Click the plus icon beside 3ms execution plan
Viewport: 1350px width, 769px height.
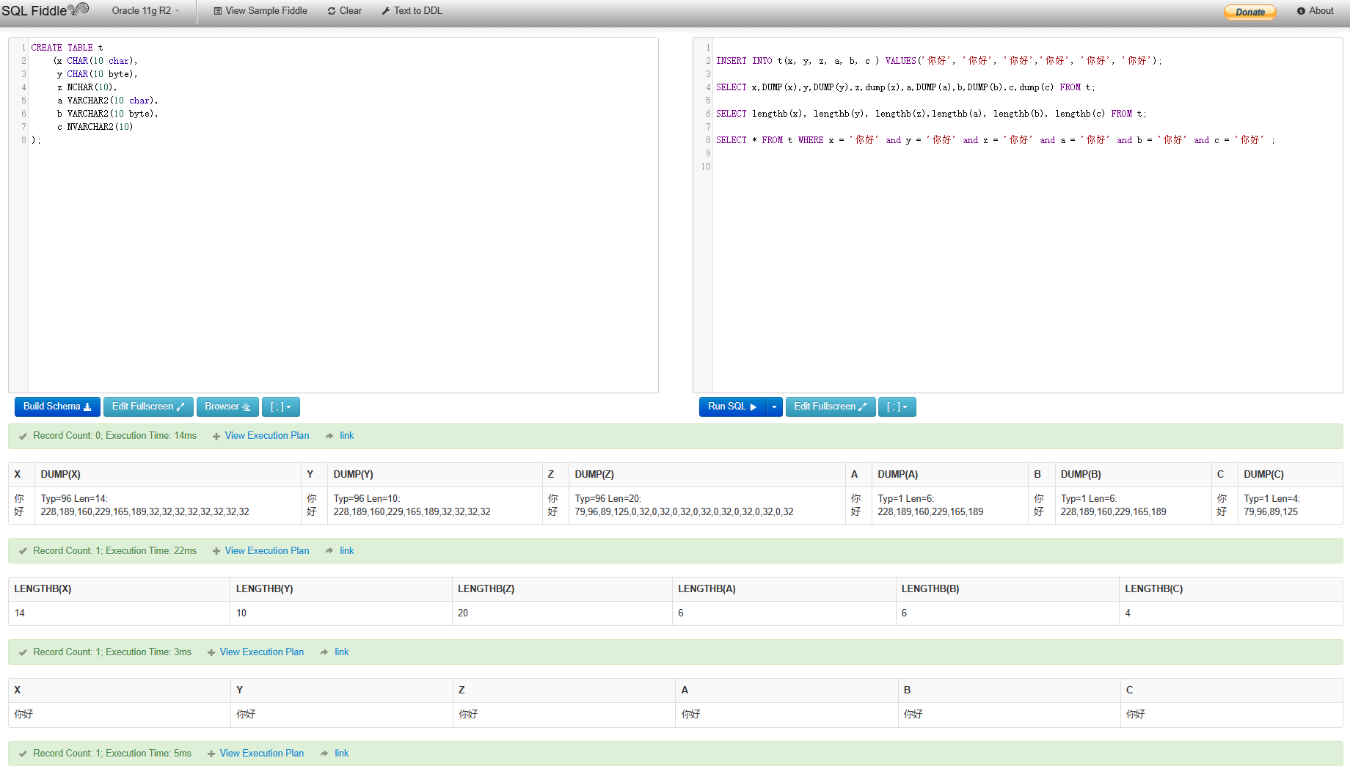point(211,653)
